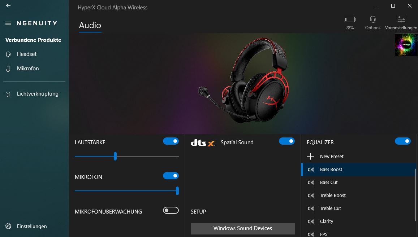This screenshot has height=237, width=418.
Task: Disable the Mikrofon toggle
Action: coord(171,176)
